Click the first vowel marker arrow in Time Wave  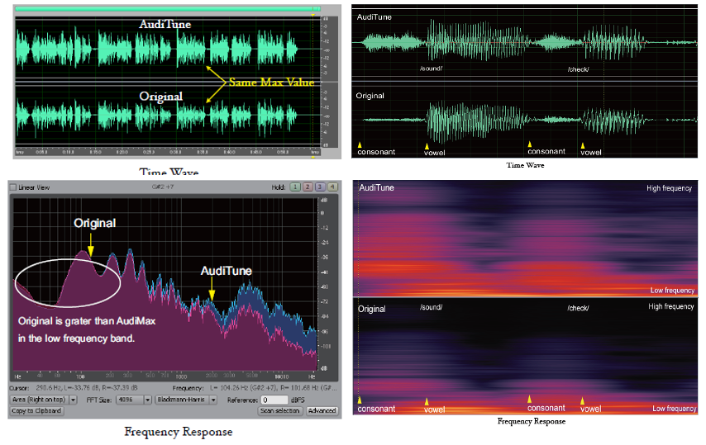point(427,144)
